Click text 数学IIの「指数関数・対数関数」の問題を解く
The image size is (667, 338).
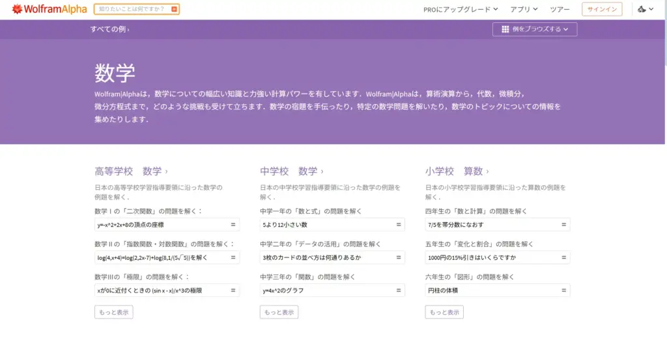click(x=165, y=244)
